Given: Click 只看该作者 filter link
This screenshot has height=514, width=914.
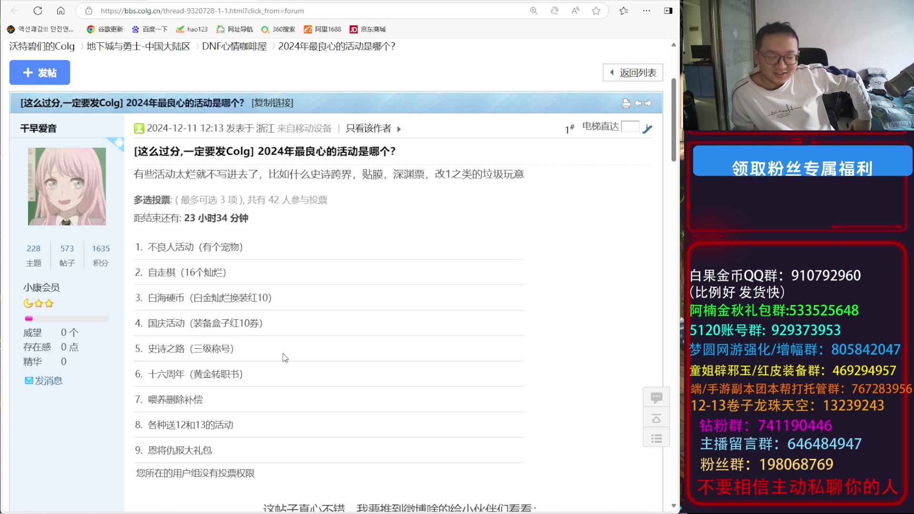Looking at the screenshot, I should [368, 128].
